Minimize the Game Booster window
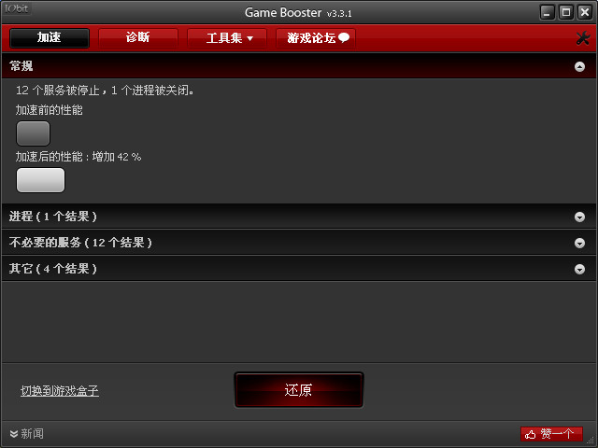598x448 pixels. pyautogui.click(x=548, y=12)
